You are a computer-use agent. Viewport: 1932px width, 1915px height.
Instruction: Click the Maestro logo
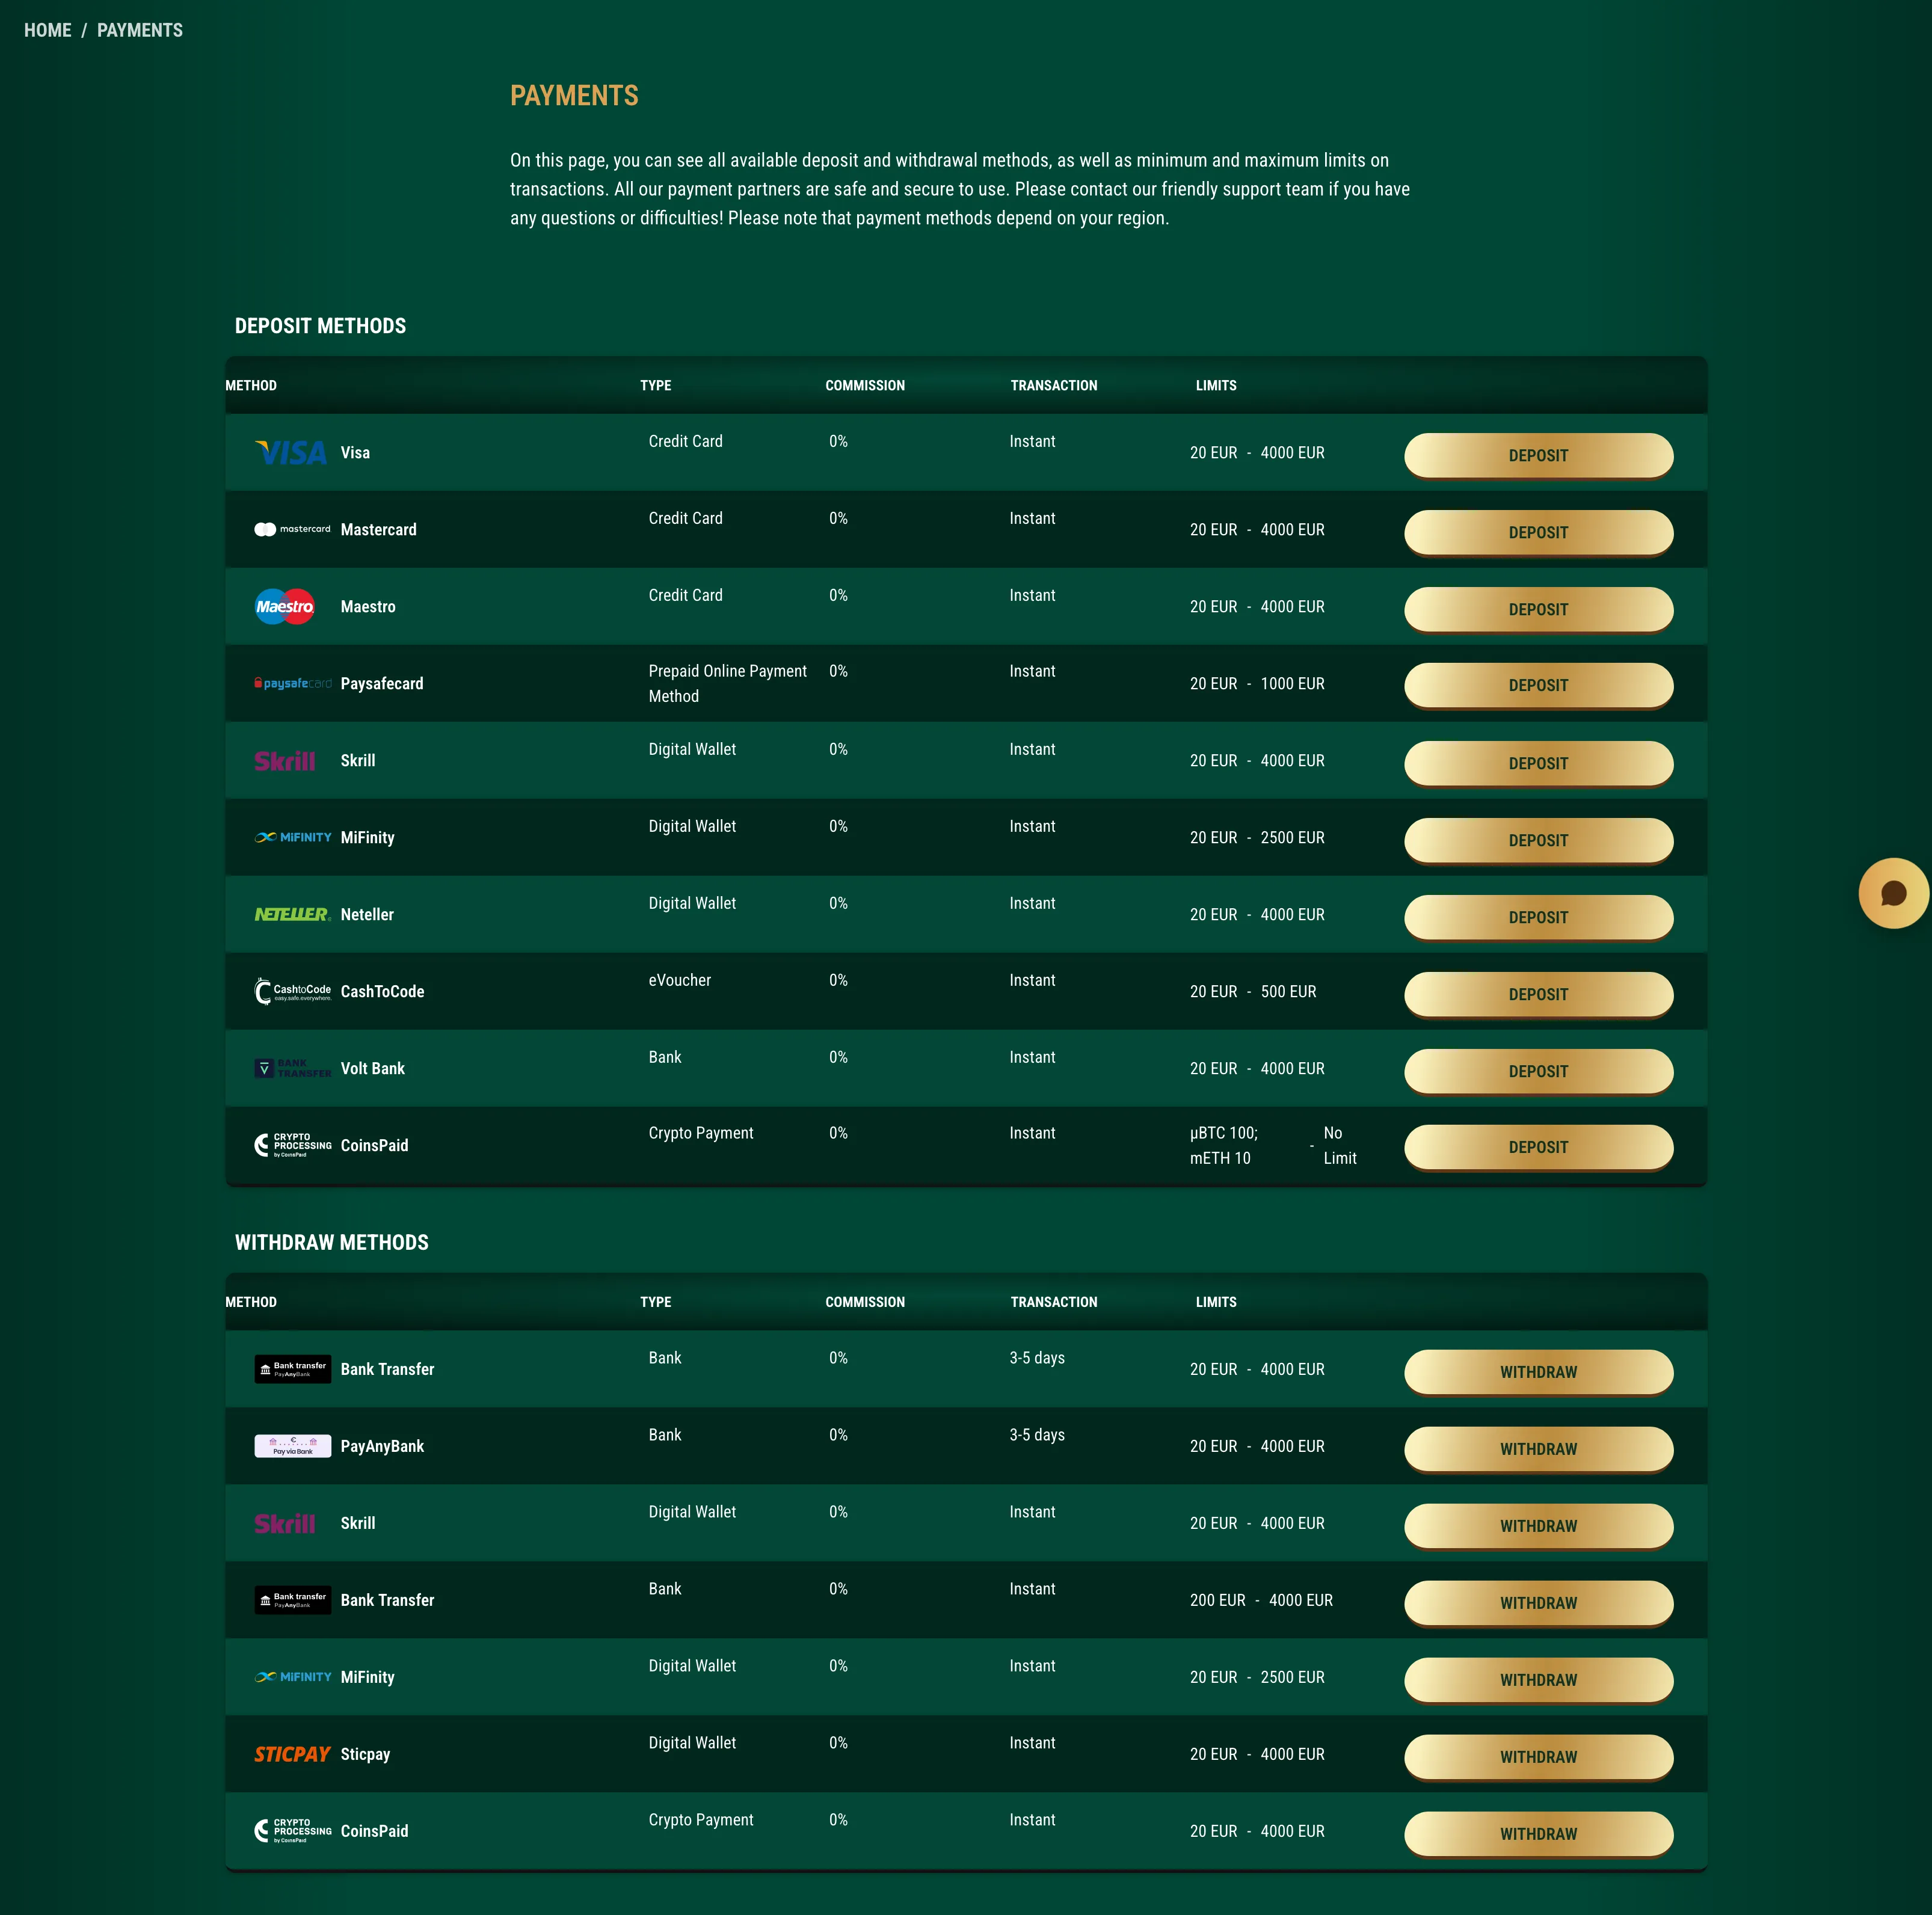(x=285, y=606)
